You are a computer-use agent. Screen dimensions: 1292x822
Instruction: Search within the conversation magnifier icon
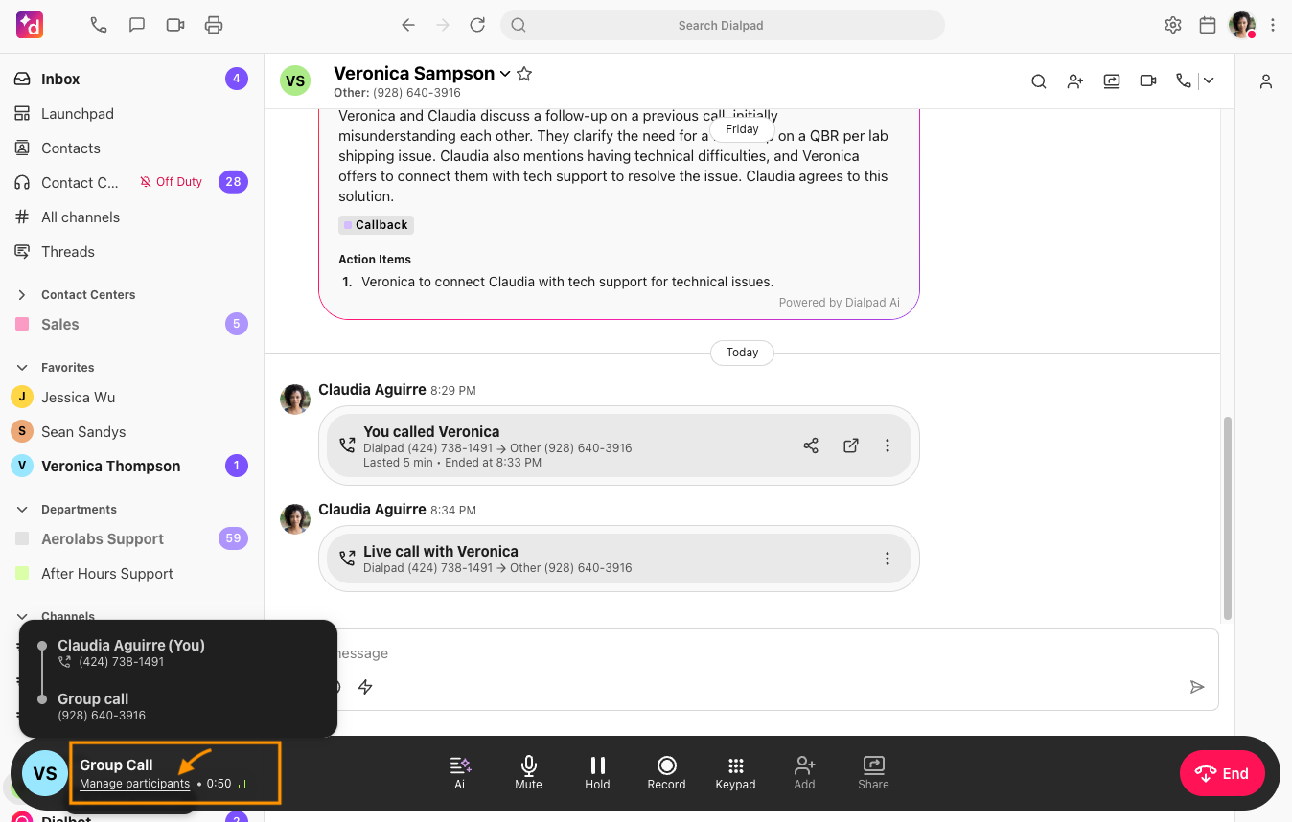pos(1039,81)
